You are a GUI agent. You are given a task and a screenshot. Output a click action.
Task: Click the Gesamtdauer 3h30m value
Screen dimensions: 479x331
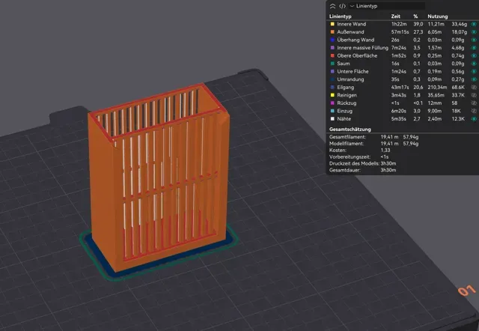[x=388, y=170]
